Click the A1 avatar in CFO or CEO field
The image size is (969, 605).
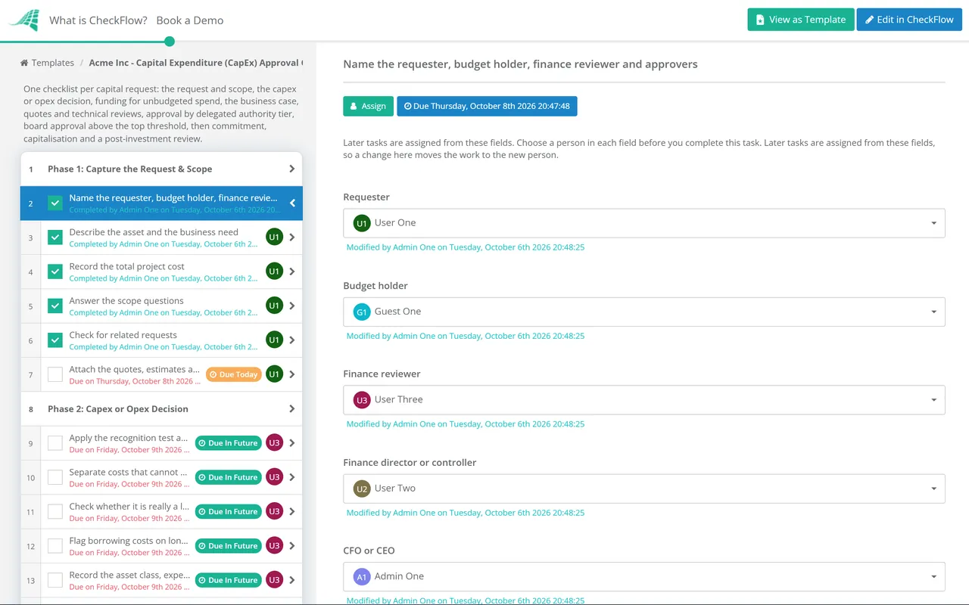click(x=362, y=577)
